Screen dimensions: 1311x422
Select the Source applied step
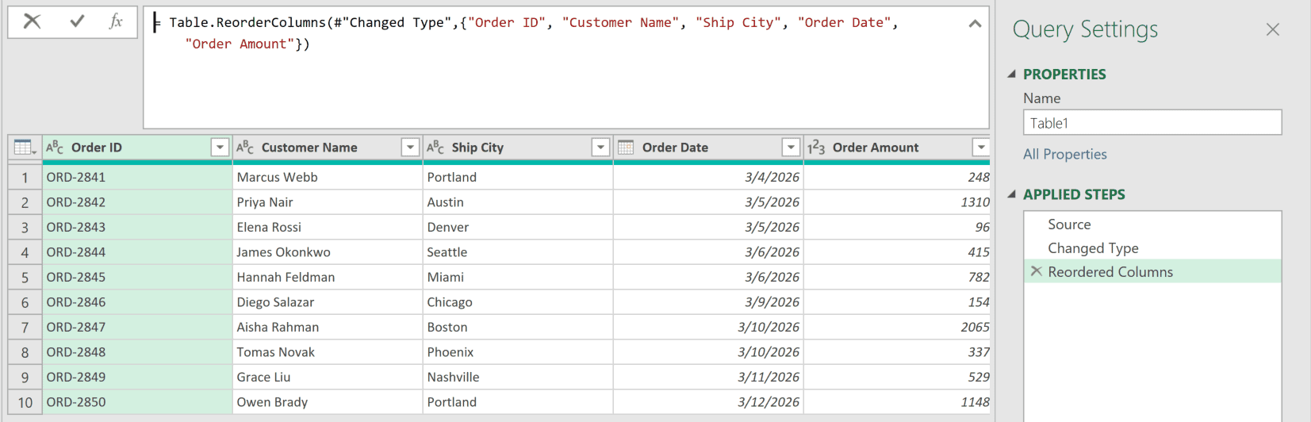pyautogui.click(x=1152, y=224)
